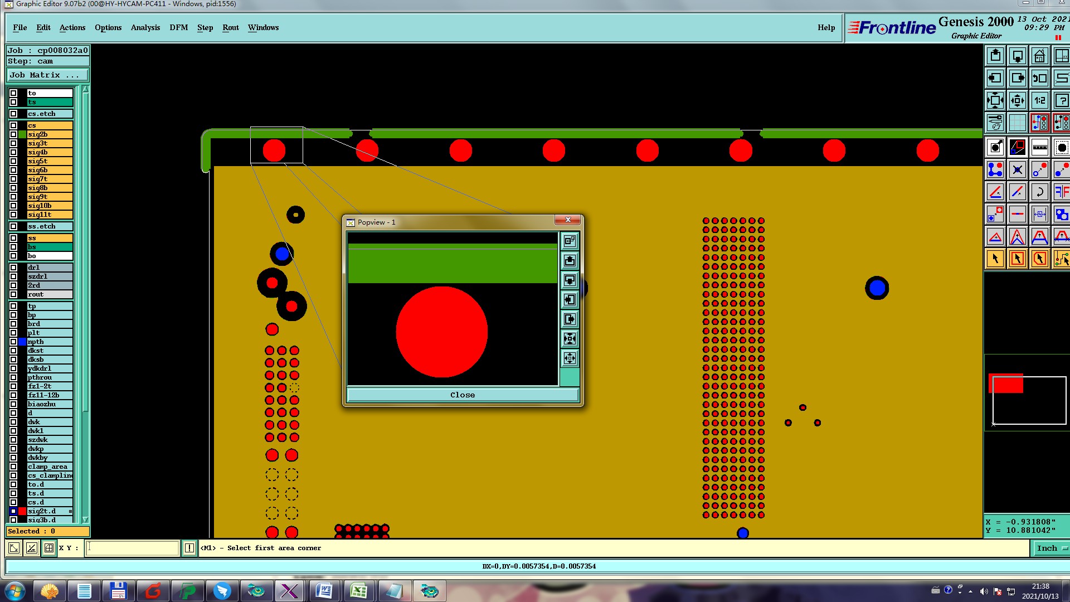Toggle checkbox for drl layer
This screenshot has height=602, width=1070.
[x=13, y=268]
